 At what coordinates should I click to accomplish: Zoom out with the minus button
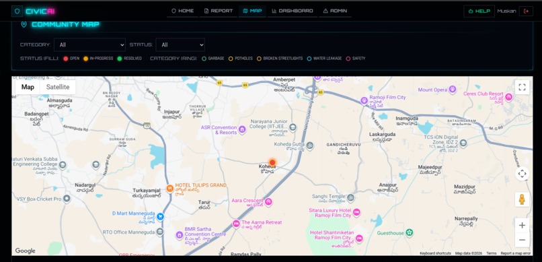(522, 240)
